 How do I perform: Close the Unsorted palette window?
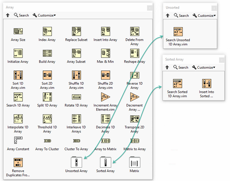tap(214, 8)
